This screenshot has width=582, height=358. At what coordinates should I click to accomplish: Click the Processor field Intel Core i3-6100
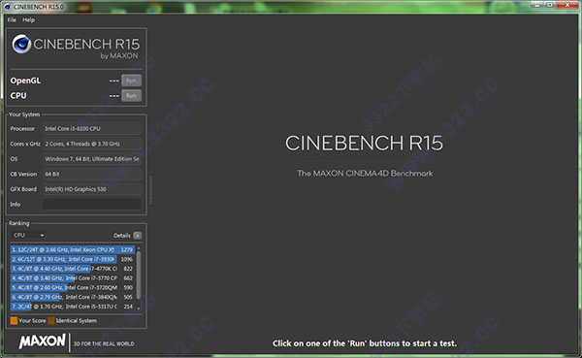pos(92,128)
